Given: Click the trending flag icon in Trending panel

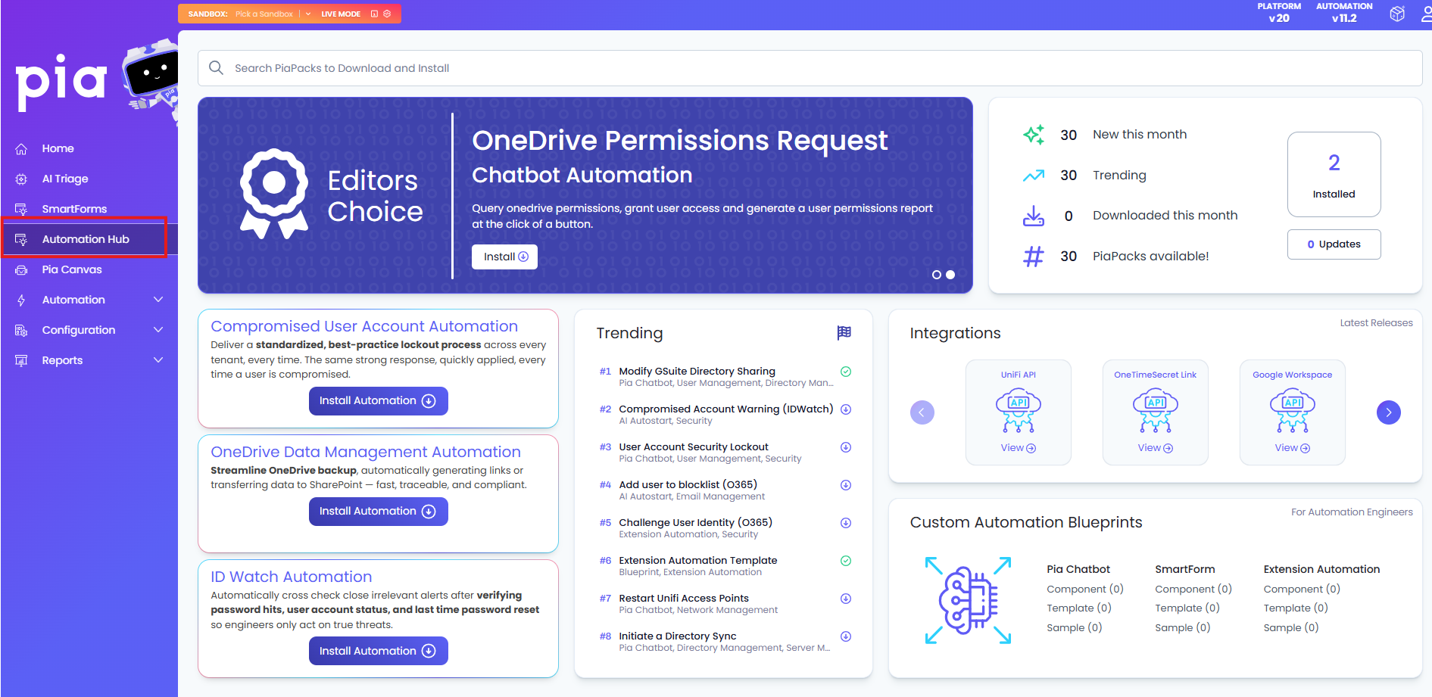Looking at the screenshot, I should tap(844, 333).
